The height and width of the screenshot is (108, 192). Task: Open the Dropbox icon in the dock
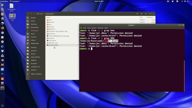point(2,51)
